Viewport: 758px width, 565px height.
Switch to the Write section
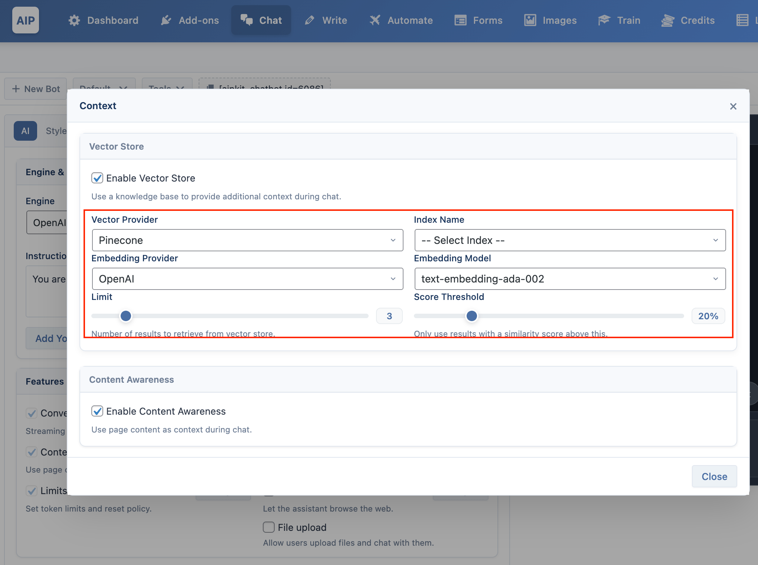(x=326, y=20)
